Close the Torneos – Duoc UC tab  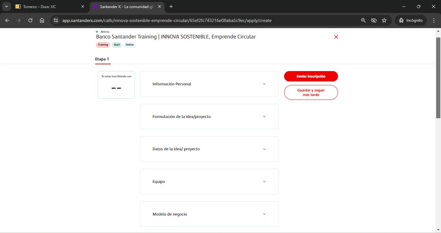(x=83, y=6)
